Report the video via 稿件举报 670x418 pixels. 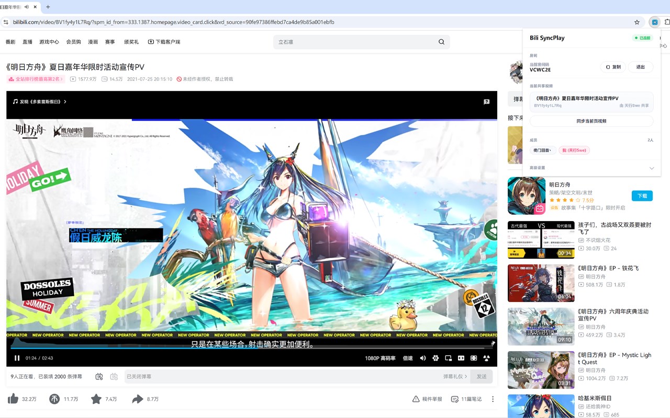(x=427, y=399)
